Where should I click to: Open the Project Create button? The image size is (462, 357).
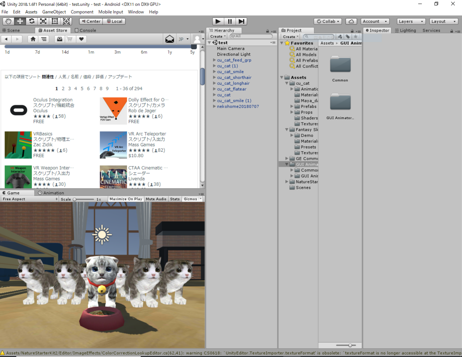[291, 37]
